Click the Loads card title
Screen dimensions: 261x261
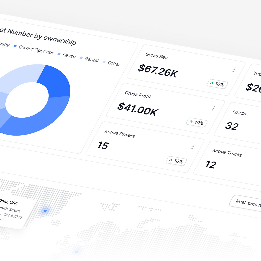coord(239,113)
